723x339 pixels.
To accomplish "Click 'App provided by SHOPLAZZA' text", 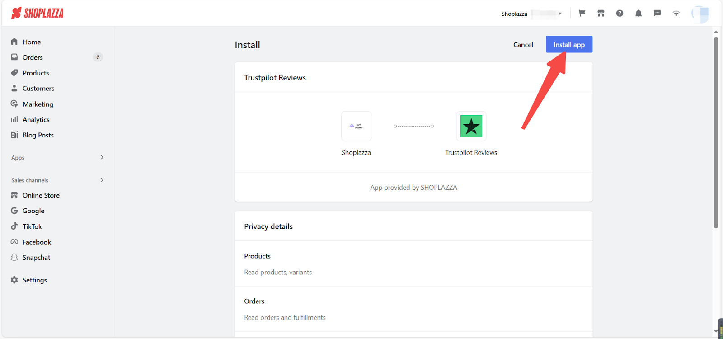I will tap(413, 188).
